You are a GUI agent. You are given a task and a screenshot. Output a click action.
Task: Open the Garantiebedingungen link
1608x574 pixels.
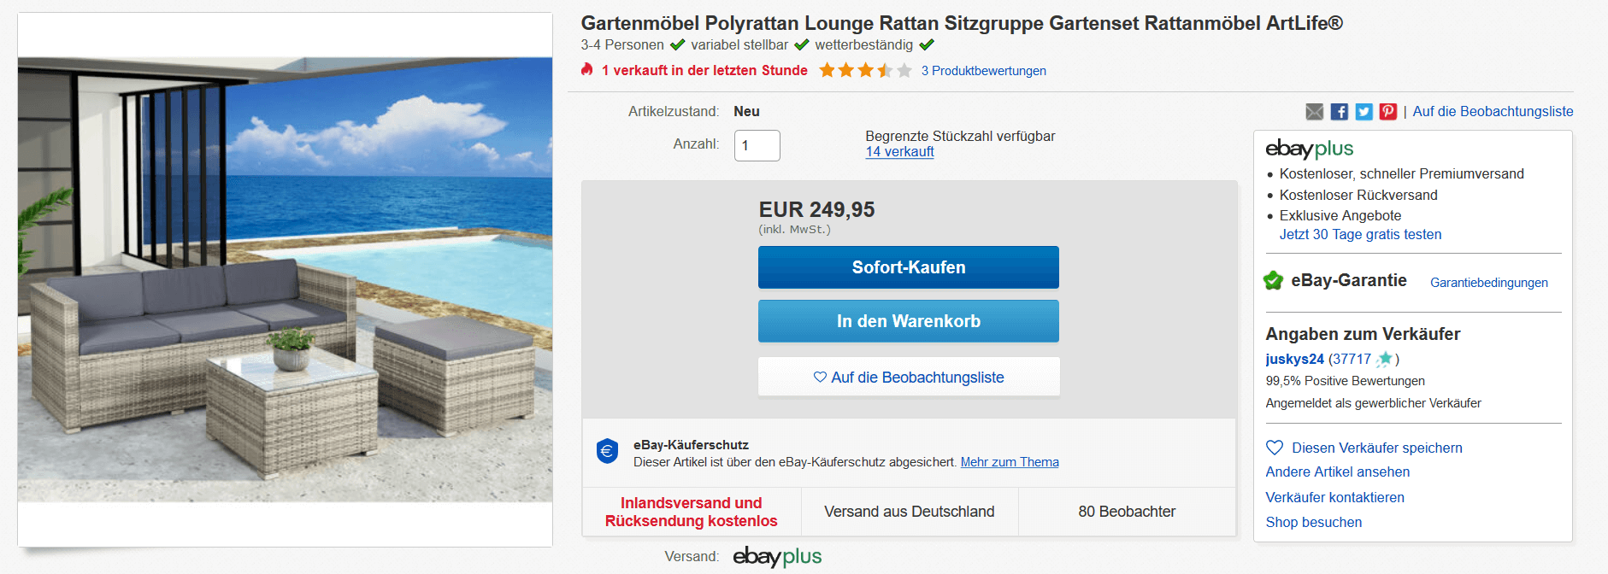1488,283
